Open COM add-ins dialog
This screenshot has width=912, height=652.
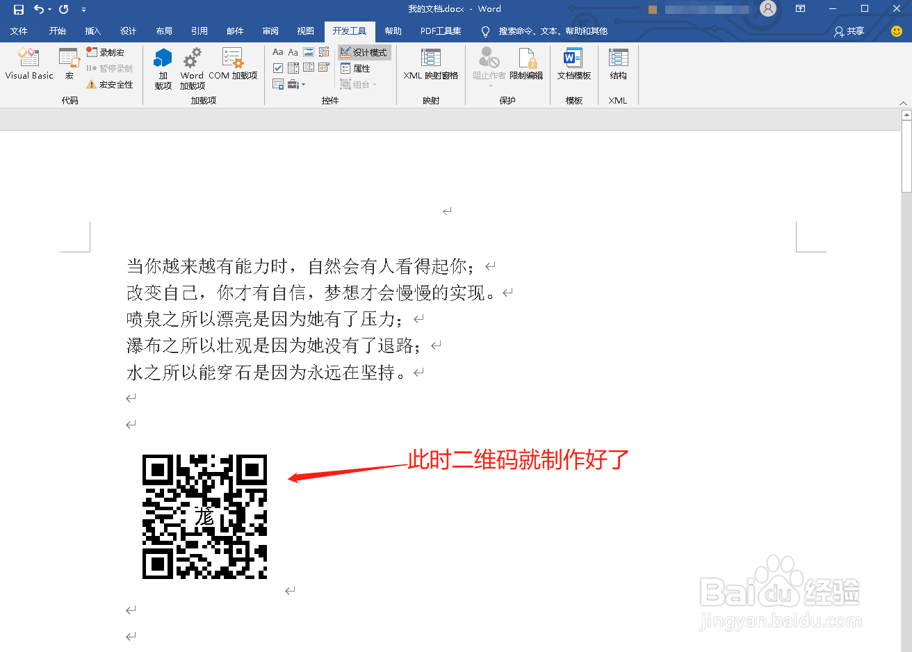tap(233, 64)
